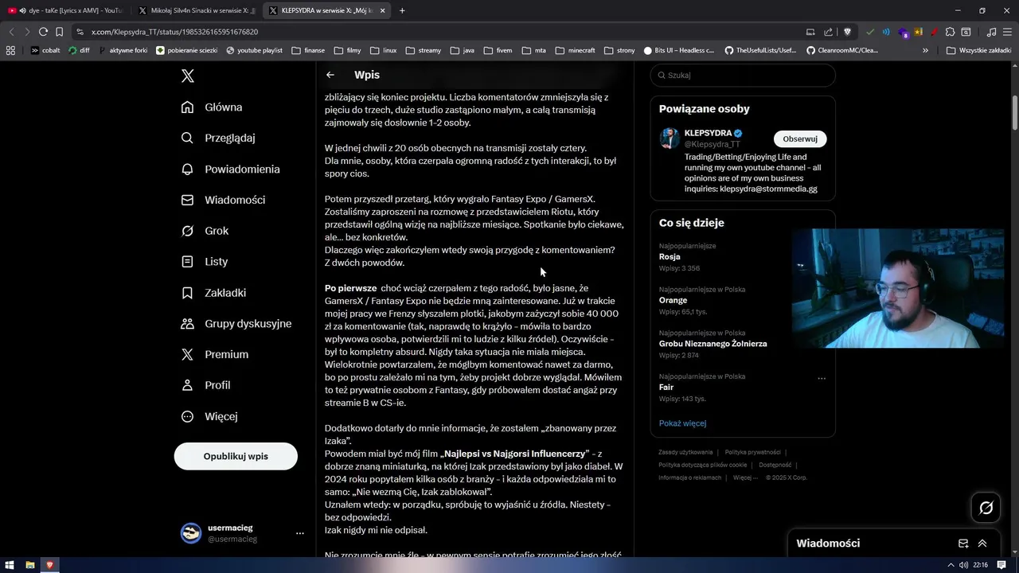
Task: Follow KLEPSYDRA with the Obserwuj button
Action: pos(800,138)
